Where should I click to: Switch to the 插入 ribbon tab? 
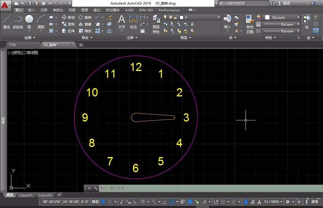pyautogui.click(x=31, y=10)
